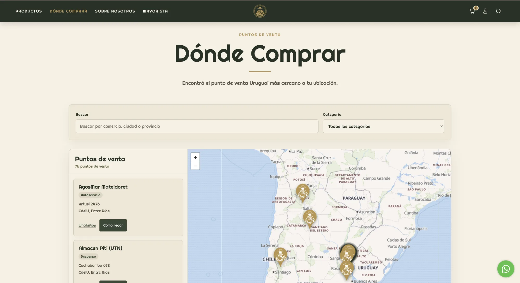Click the Asunción label on the map

tap(366, 212)
